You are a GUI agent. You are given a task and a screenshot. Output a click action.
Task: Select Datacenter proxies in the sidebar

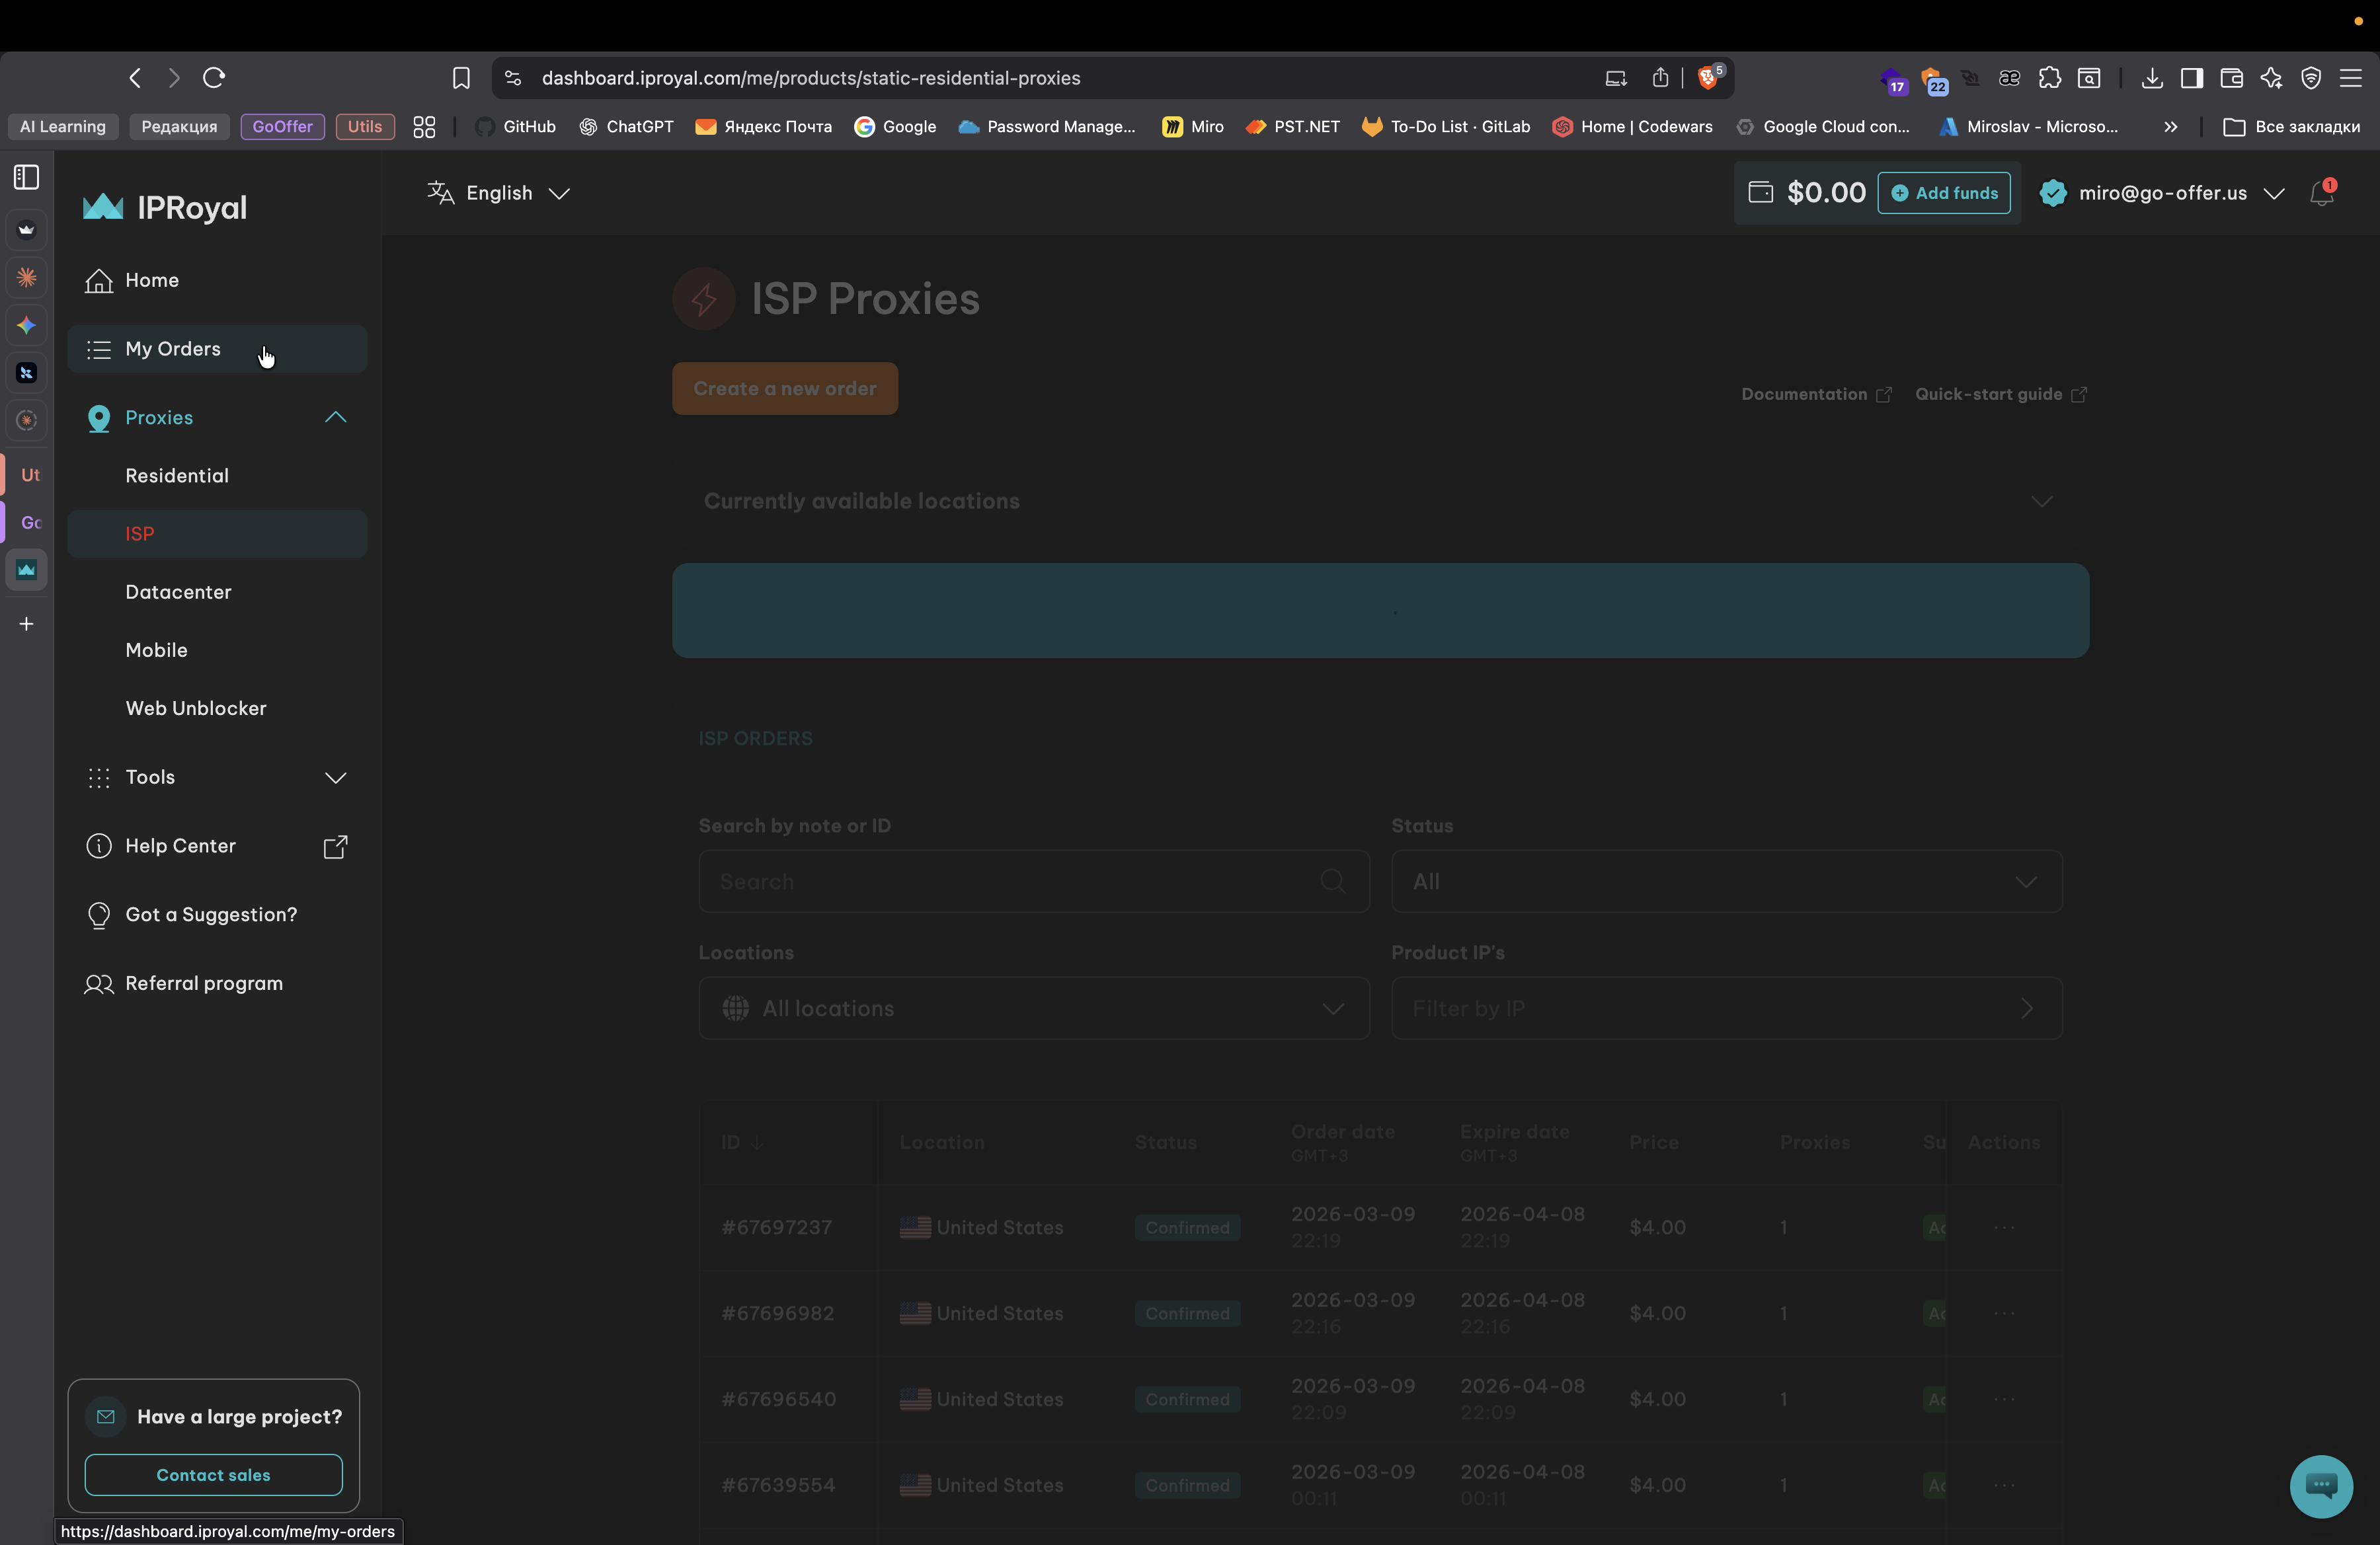click(178, 591)
